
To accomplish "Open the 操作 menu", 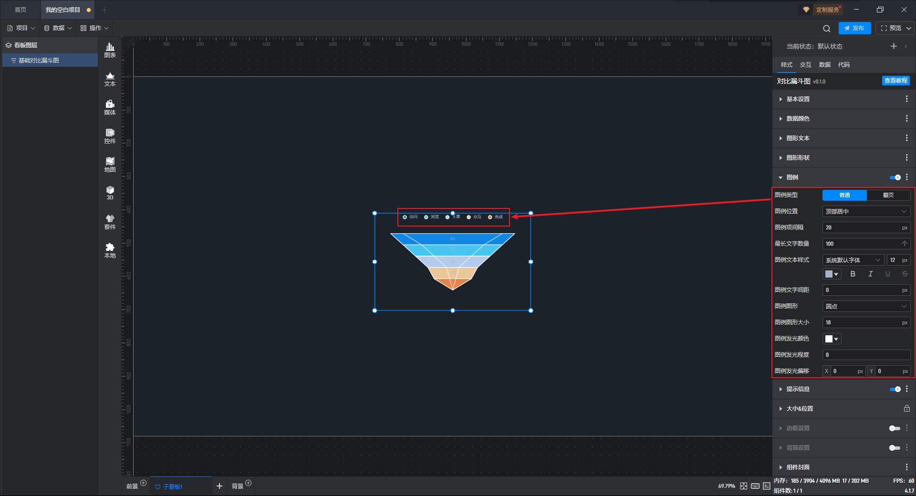I will pyautogui.click(x=94, y=28).
